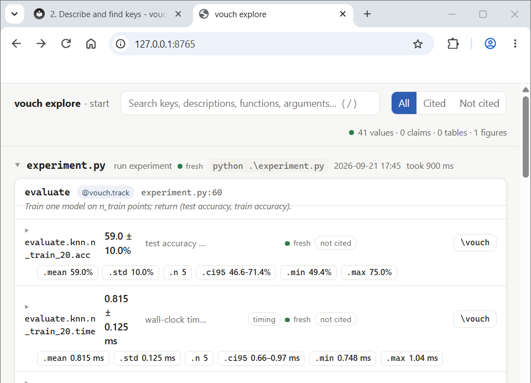Collapse the experiment.py section
The height and width of the screenshot is (383, 531).
(x=17, y=165)
